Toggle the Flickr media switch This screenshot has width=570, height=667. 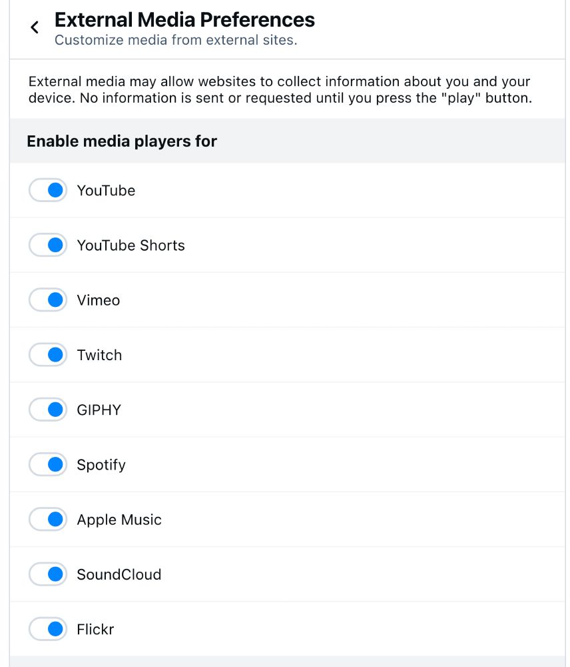coord(47,629)
